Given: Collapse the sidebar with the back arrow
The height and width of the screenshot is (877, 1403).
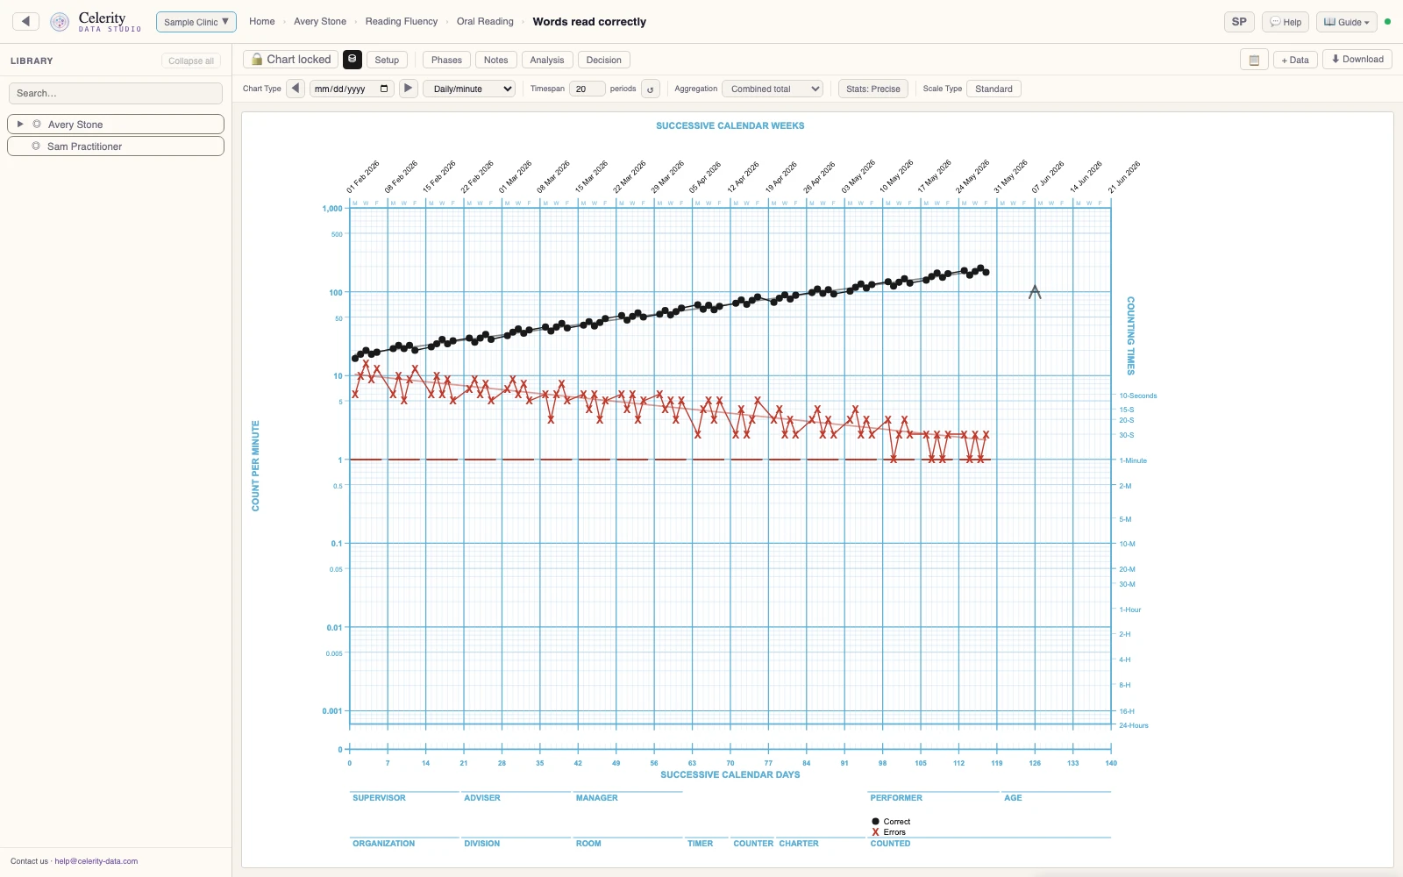Looking at the screenshot, I should tap(25, 21).
